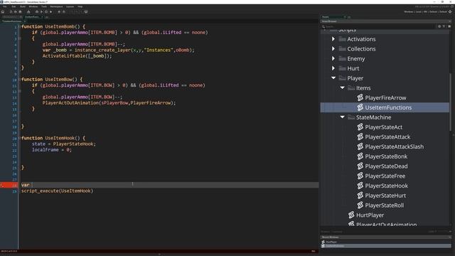Viewport: 455px width, 256px height.
Task: Fold the UseItemBomb function at line 1
Action: tap(19, 27)
